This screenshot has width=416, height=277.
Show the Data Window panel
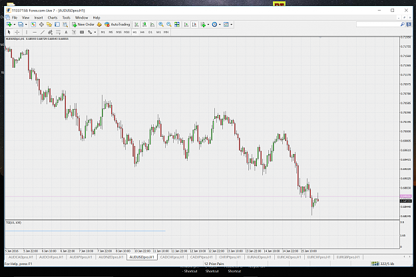point(41,25)
